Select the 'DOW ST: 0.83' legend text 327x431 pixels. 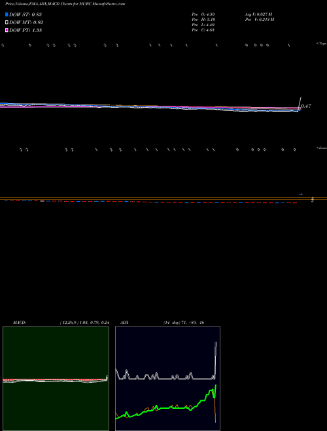[x=26, y=14]
